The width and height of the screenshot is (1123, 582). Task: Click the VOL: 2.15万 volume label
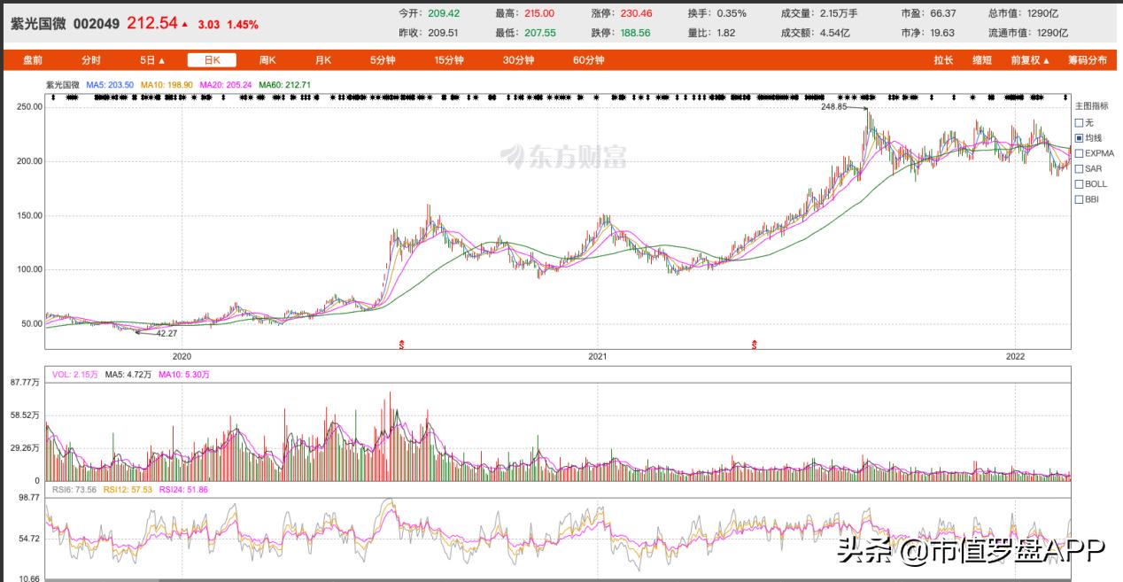[74, 375]
